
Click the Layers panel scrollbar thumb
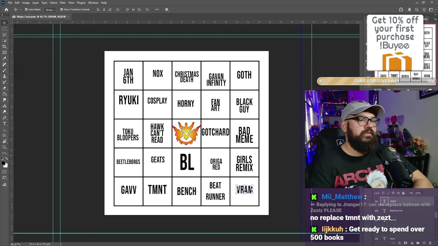[436, 215]
